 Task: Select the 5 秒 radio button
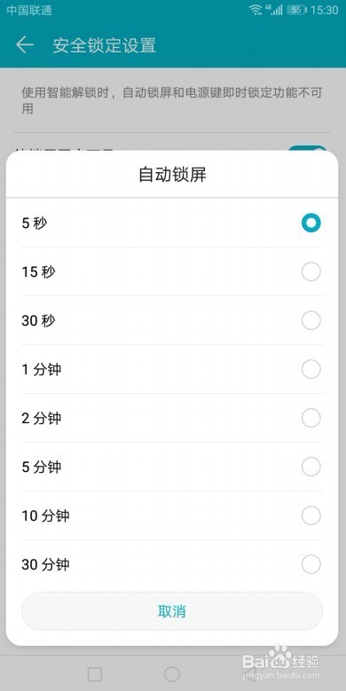(311, 223)
